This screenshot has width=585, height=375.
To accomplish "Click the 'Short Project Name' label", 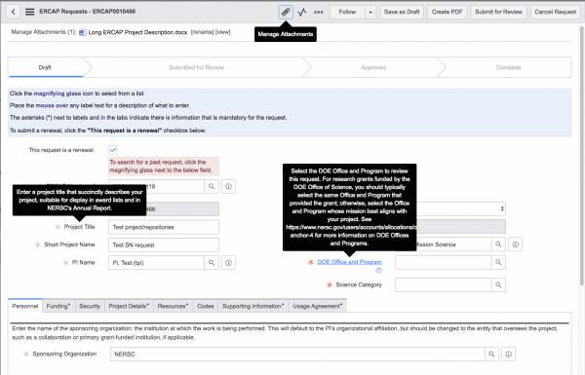I will pyautogui.click(x=69, y=244).
